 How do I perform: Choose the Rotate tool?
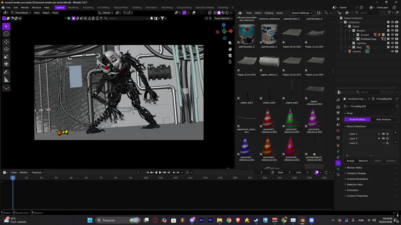click(6, 49)
